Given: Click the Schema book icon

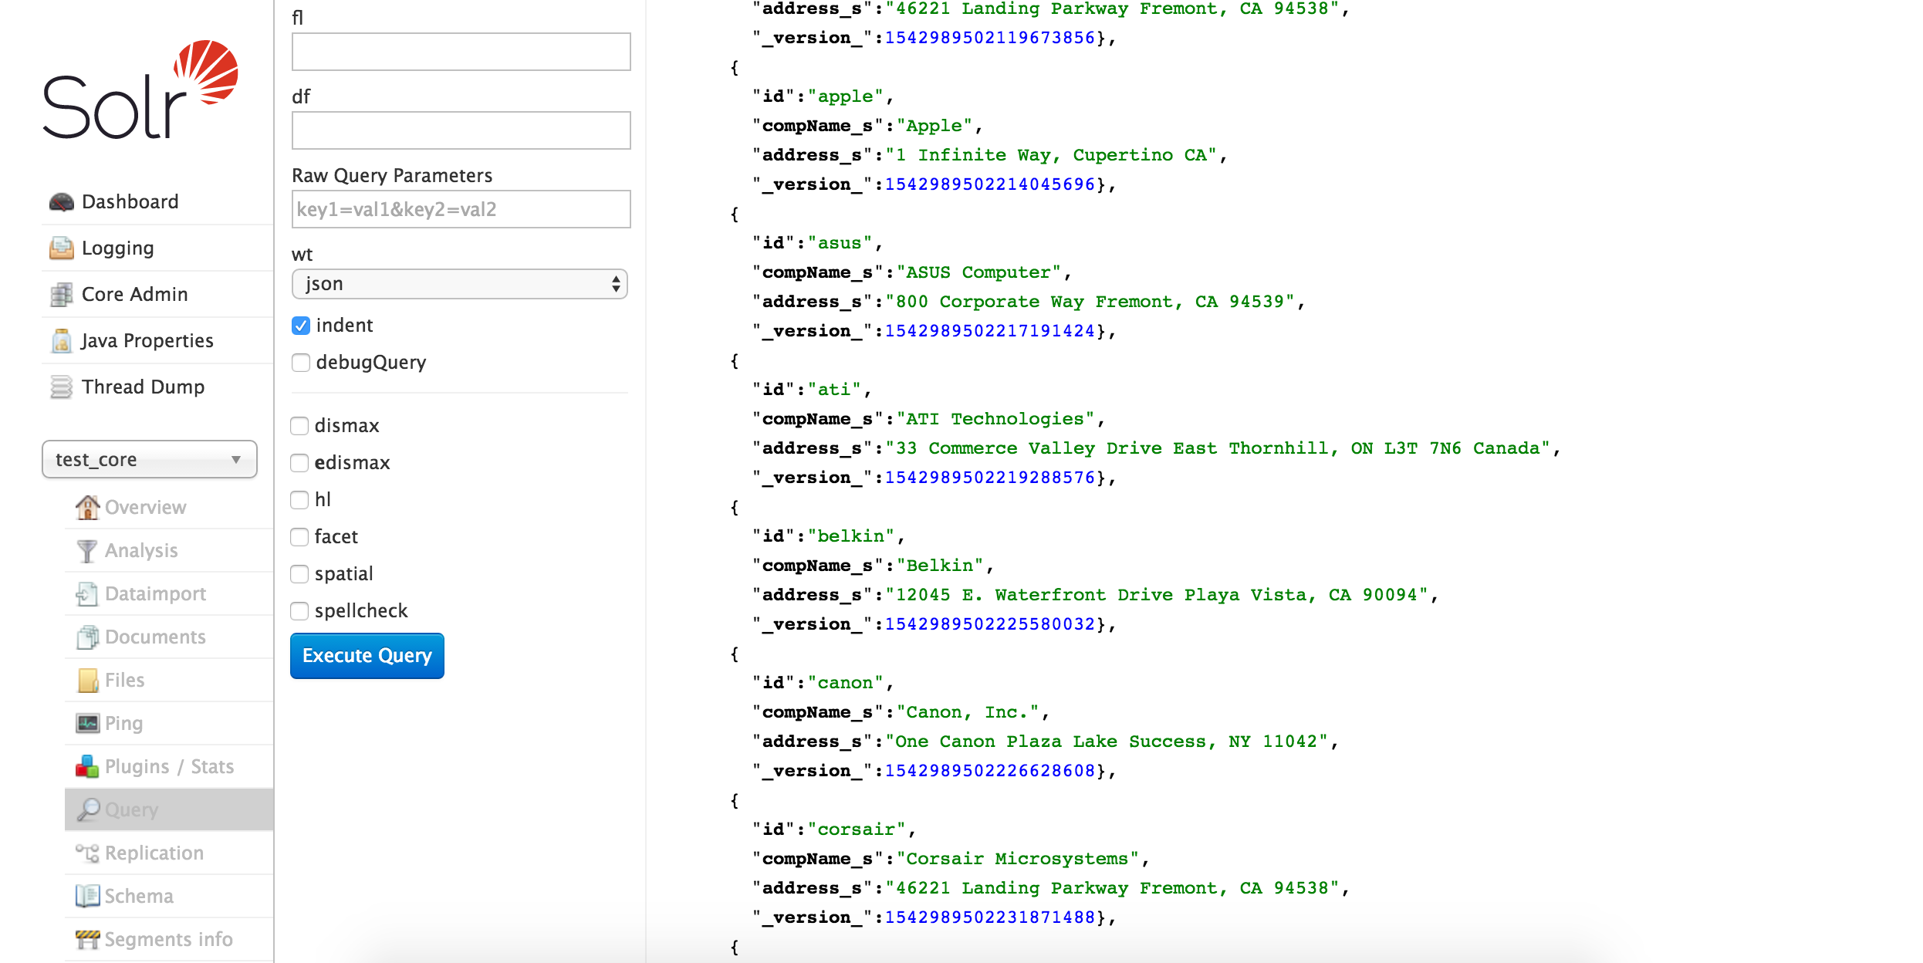Looking at the screenshot, I should tap(87, 896).
